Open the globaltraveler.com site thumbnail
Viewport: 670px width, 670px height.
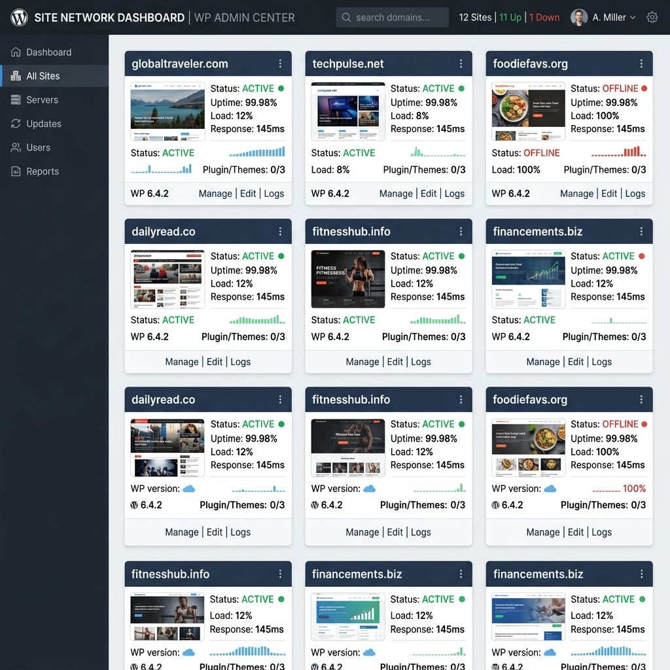167,111
